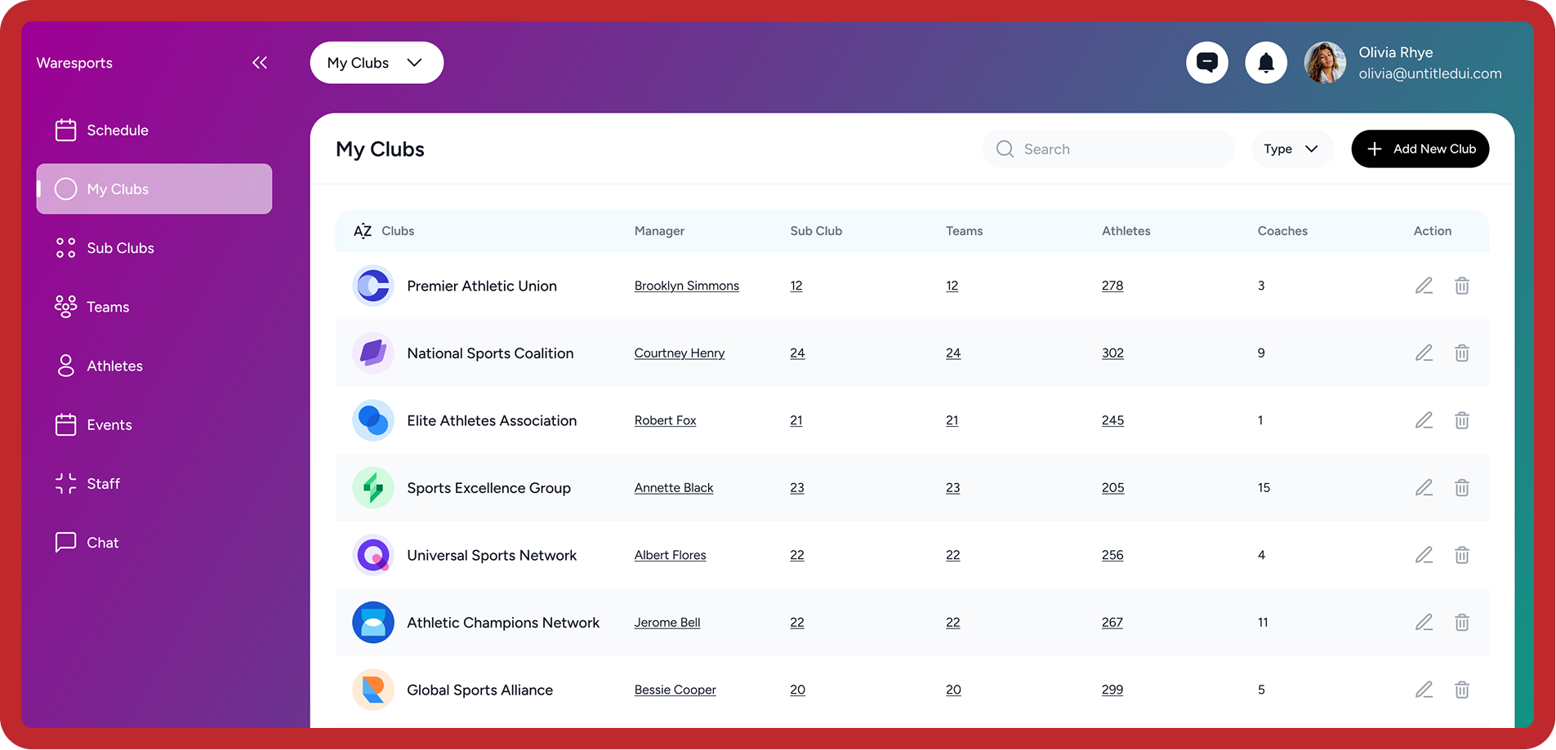Screen dimensions: 1556x750
Task: Open the My Clubs dropdown in header
Action: (376, 63)
